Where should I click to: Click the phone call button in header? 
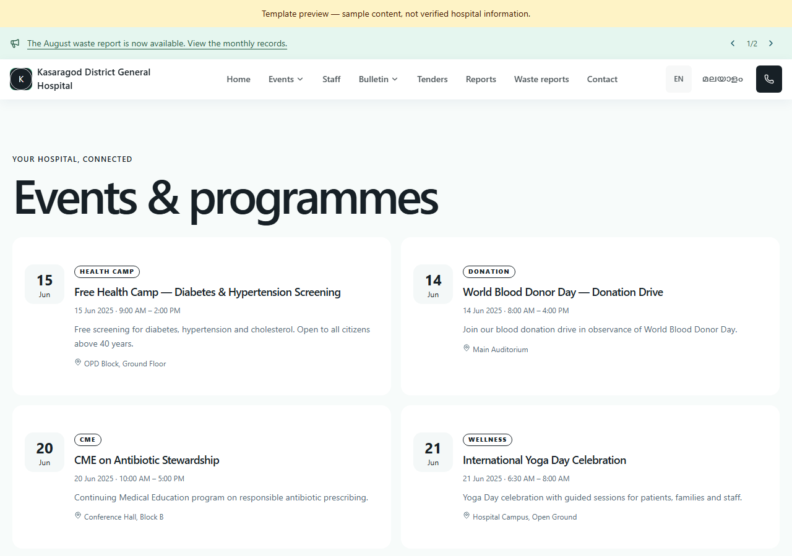(769, 79)
